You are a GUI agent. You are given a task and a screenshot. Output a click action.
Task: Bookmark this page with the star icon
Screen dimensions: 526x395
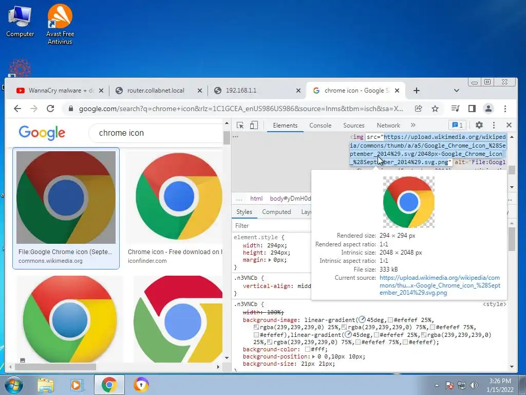tap(435, 109)
